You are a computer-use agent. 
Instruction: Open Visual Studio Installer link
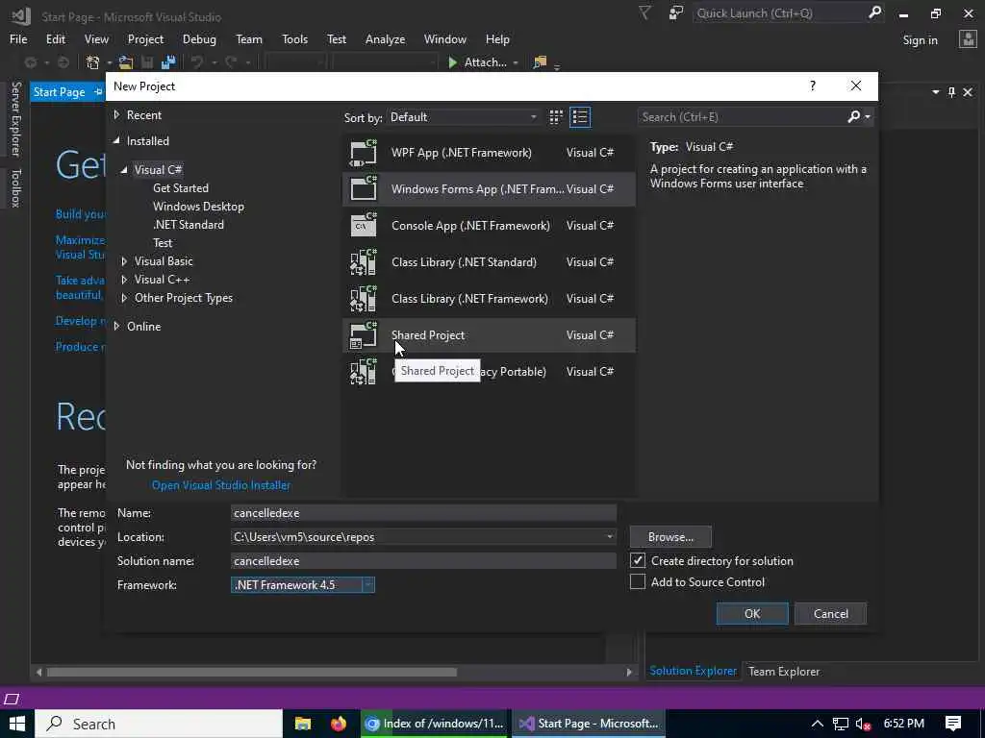click(221, 485)
